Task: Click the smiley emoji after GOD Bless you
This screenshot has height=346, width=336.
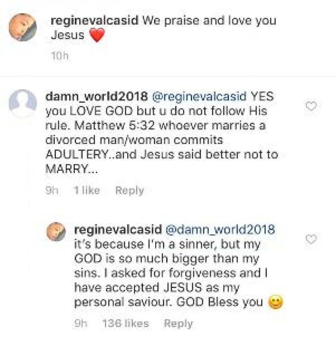Action: click(276, 303)
